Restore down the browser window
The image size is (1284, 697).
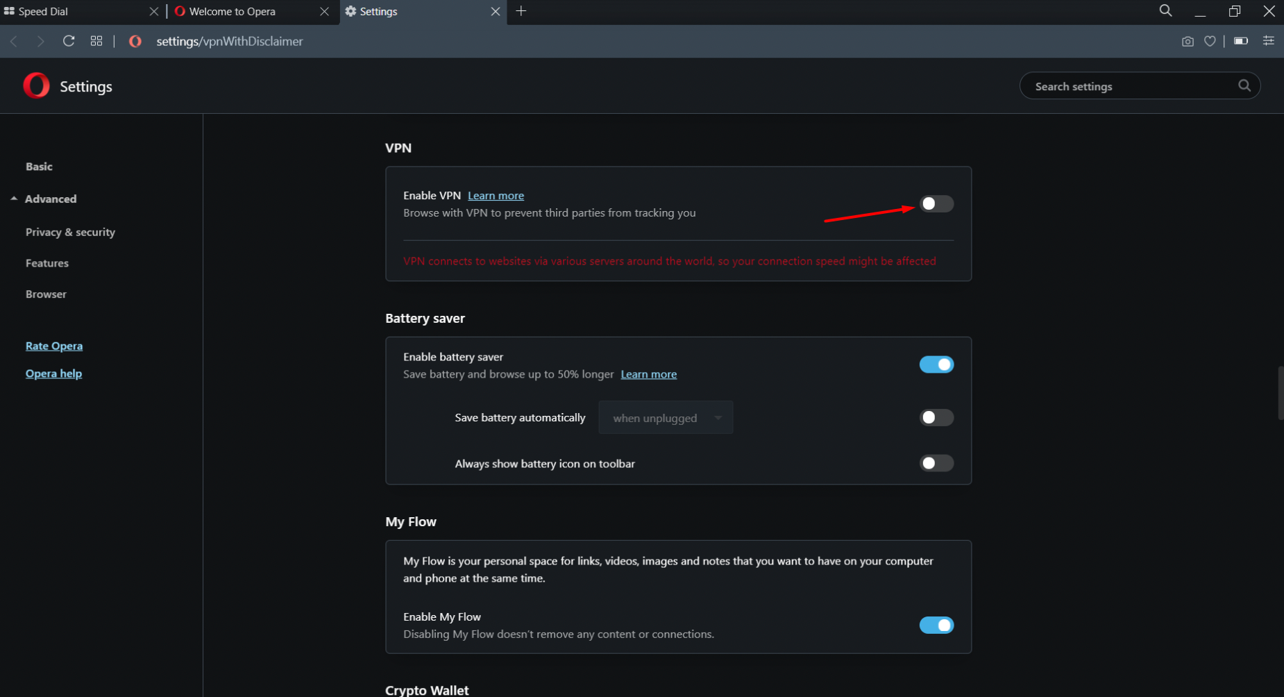(x=1234, y=11)
